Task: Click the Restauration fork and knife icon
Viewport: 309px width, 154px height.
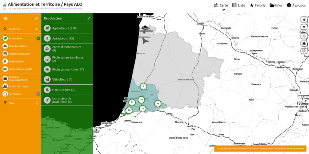Action: coord(5,61)
